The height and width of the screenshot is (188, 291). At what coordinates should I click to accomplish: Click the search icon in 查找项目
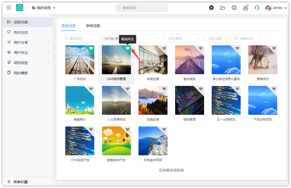(66, 39)
